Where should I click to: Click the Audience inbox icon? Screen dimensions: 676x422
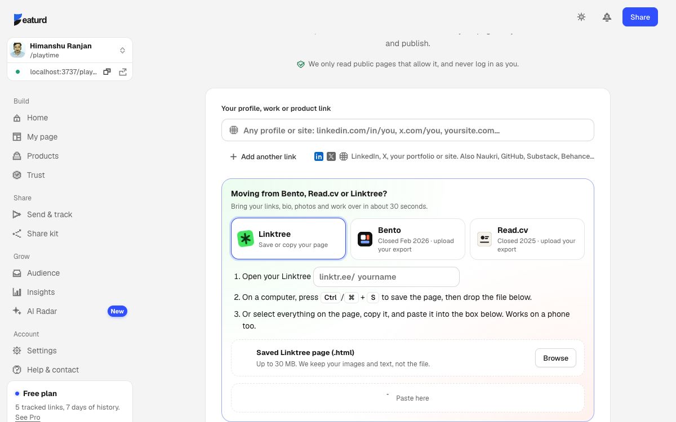pyautogui.click(x=17, y=273)
